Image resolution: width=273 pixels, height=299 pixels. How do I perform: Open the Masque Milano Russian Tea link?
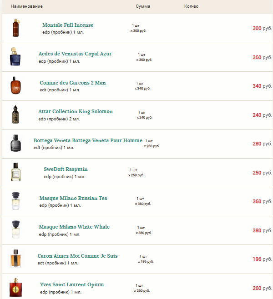73,198
